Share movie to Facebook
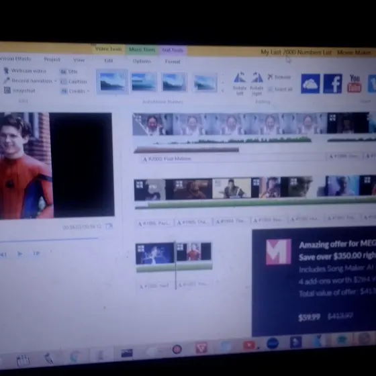The width and height of the screenshot is (376, 376). coord(332,84)
